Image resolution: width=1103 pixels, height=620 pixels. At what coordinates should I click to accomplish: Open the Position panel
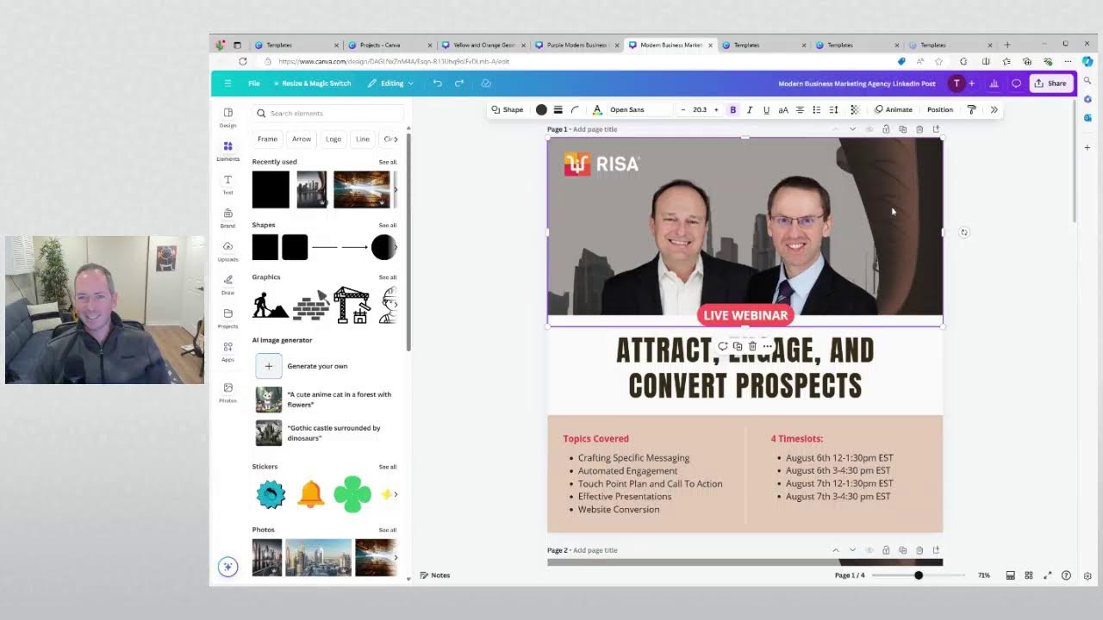coord(940,109)
